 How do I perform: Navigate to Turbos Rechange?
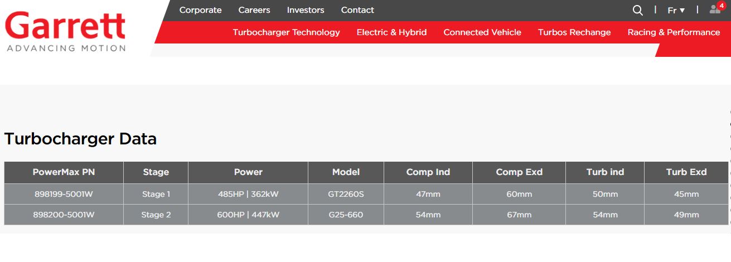click(x=574, y=32)
